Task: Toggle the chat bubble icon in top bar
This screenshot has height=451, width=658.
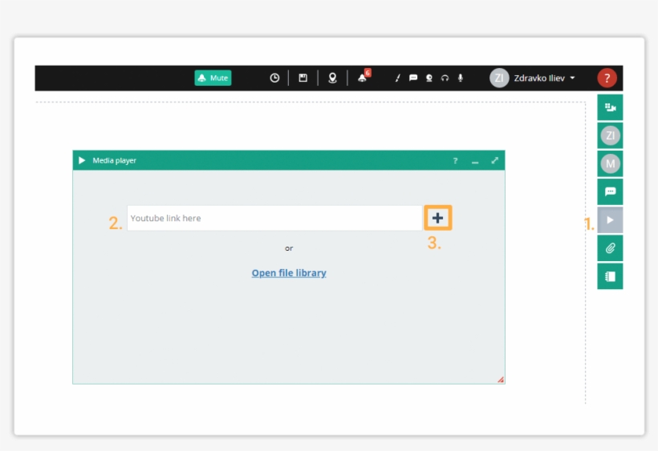Action: (413, 79)
